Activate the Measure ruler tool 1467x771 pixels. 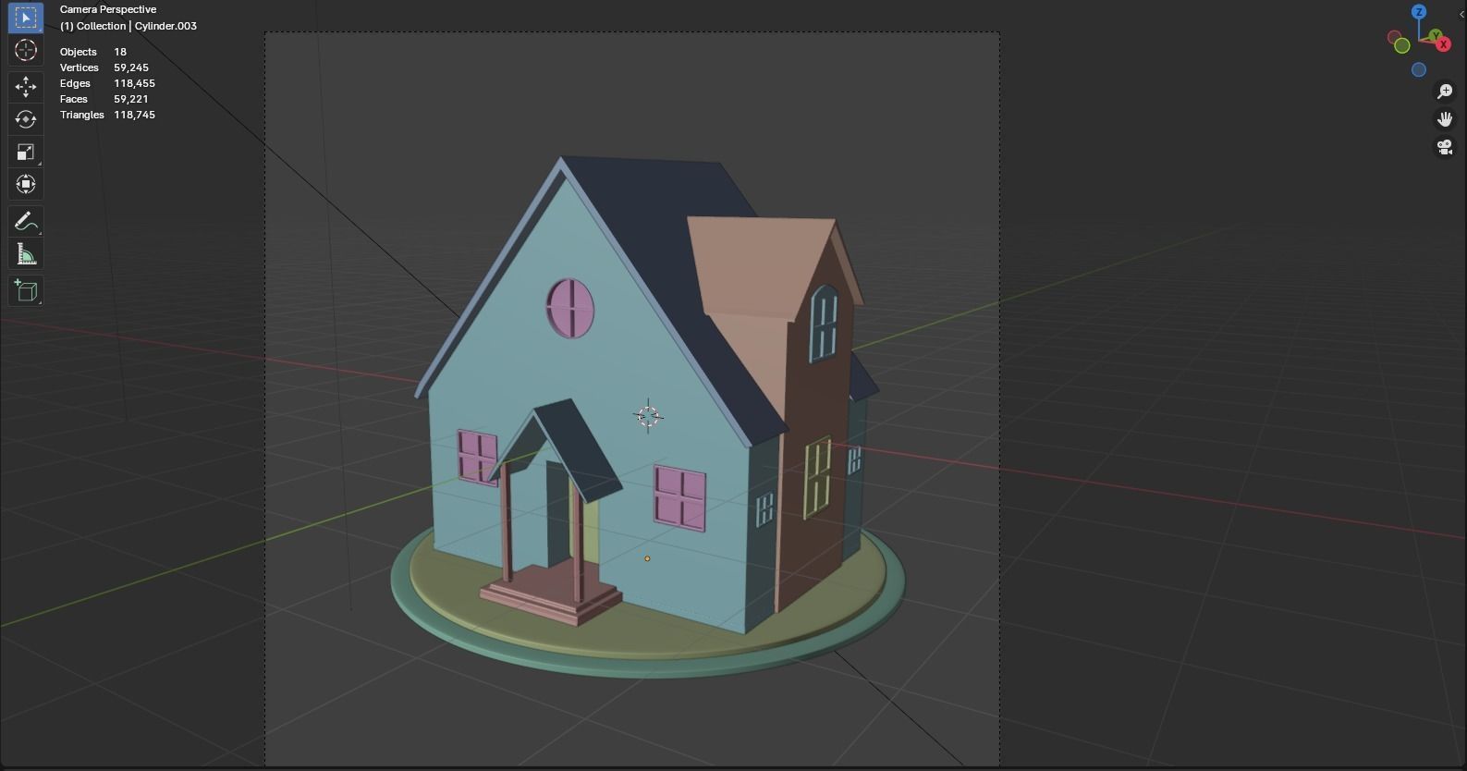click(x=25, y=254)
